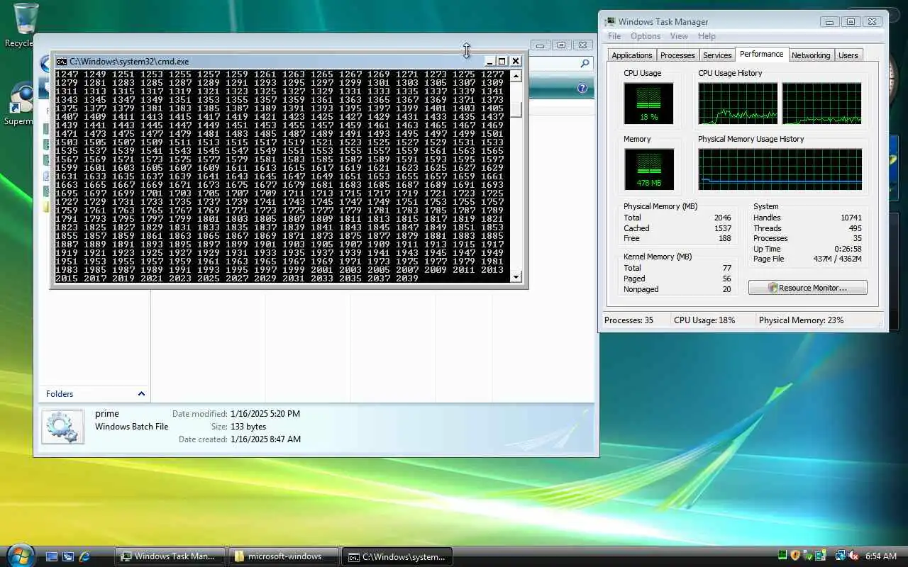This screenshot has height=567, width=908.
Task: Switch to Users tab in Task Manager
Action: (848, 55)
